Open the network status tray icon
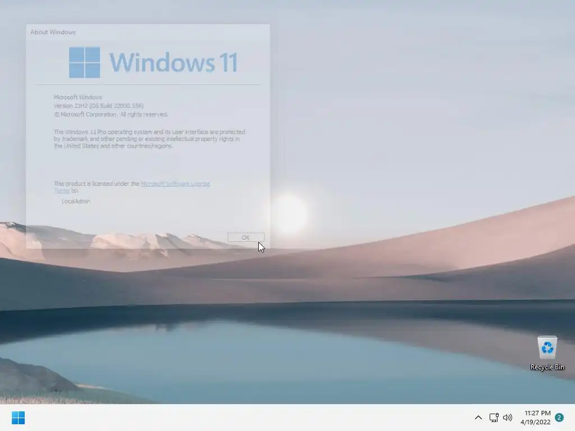 (x=494, y=418)
